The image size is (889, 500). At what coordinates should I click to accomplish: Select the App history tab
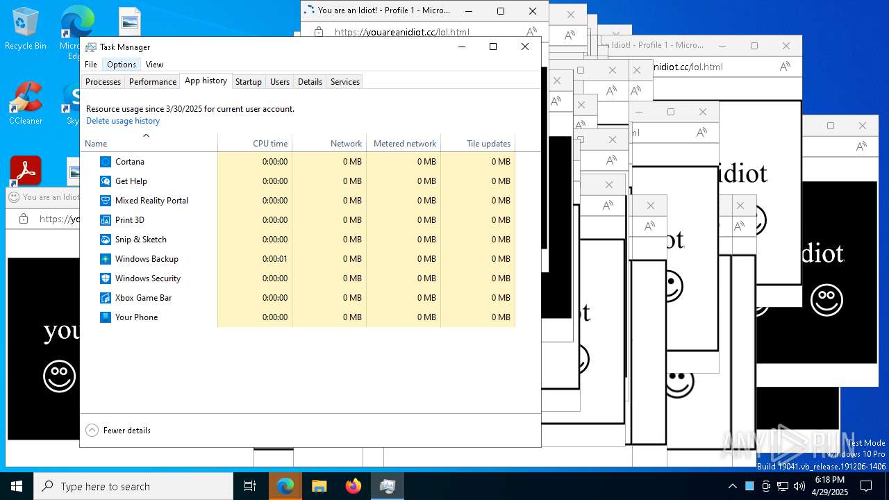tap(206, 81)
